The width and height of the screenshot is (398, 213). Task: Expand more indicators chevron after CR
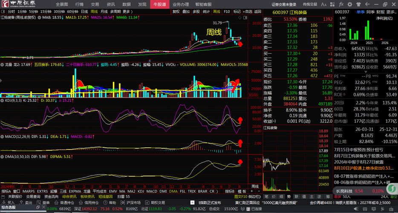[x=218, y=191]
